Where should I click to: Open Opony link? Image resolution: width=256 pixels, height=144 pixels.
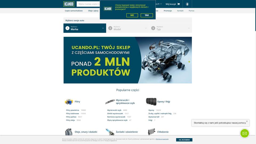point(151,110)
